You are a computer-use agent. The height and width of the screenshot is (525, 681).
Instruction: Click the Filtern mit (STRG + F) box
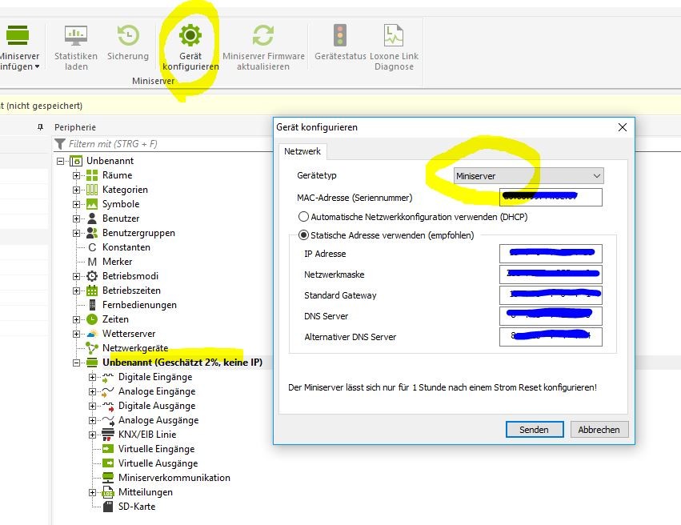coord(163,144)
